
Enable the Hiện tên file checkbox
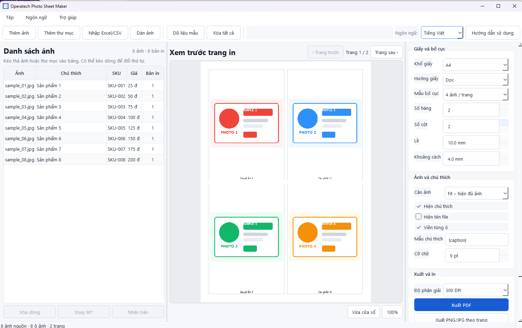(x=419, y=217)
